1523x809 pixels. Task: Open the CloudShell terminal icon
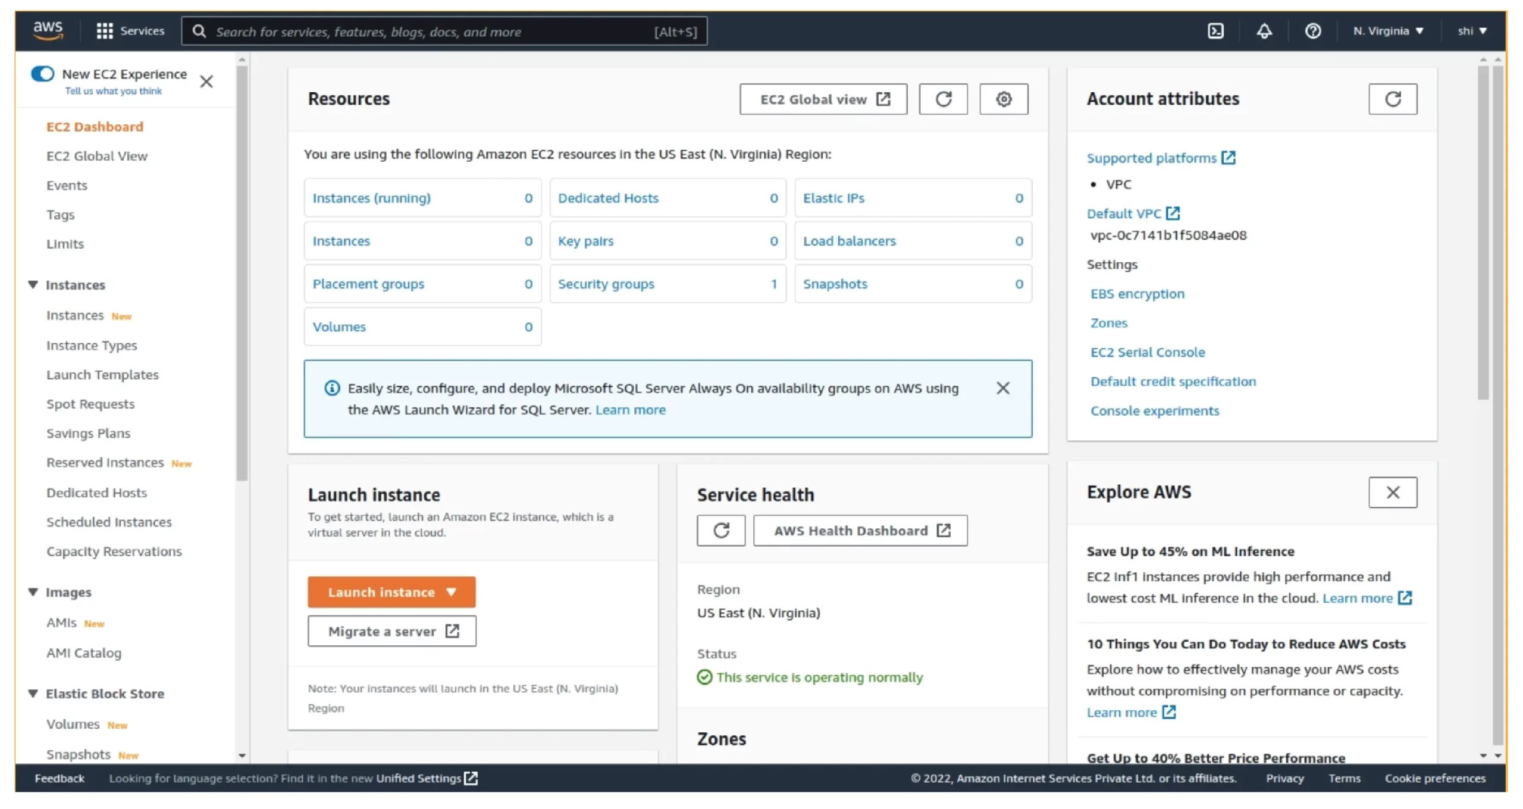click(x=1215, y=31)
